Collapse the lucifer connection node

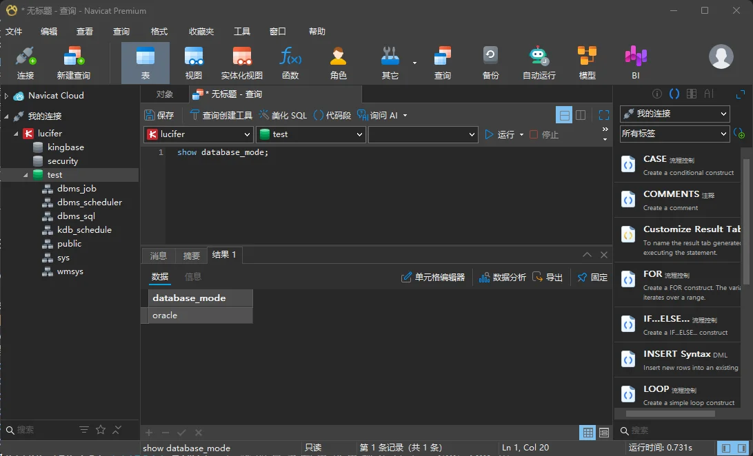tap(16, 134)
